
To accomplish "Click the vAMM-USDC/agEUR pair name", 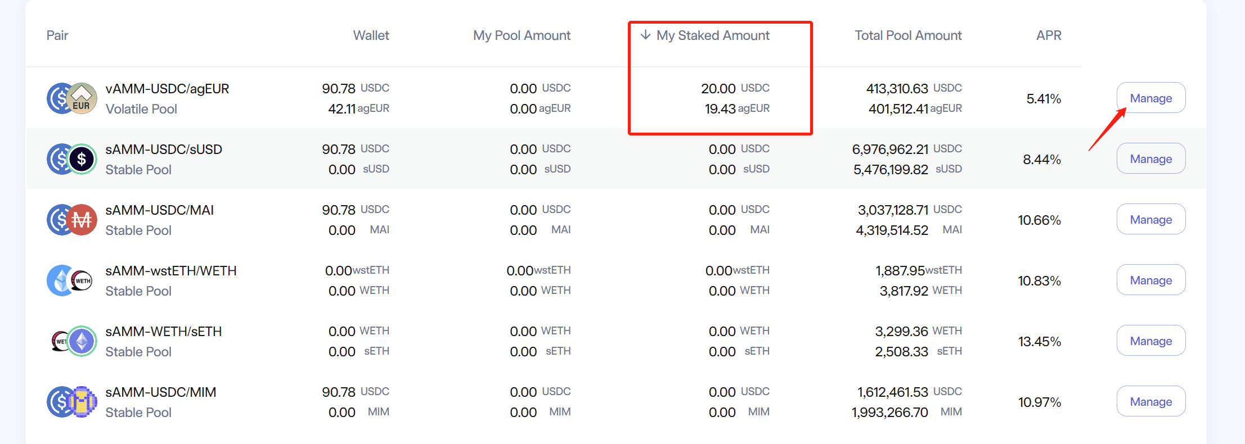I will pos(167,89).
